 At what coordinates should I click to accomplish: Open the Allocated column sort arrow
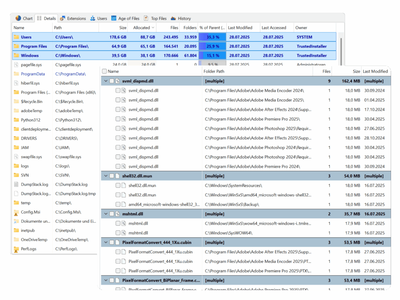pyautogui.click(x=153, y=28)
